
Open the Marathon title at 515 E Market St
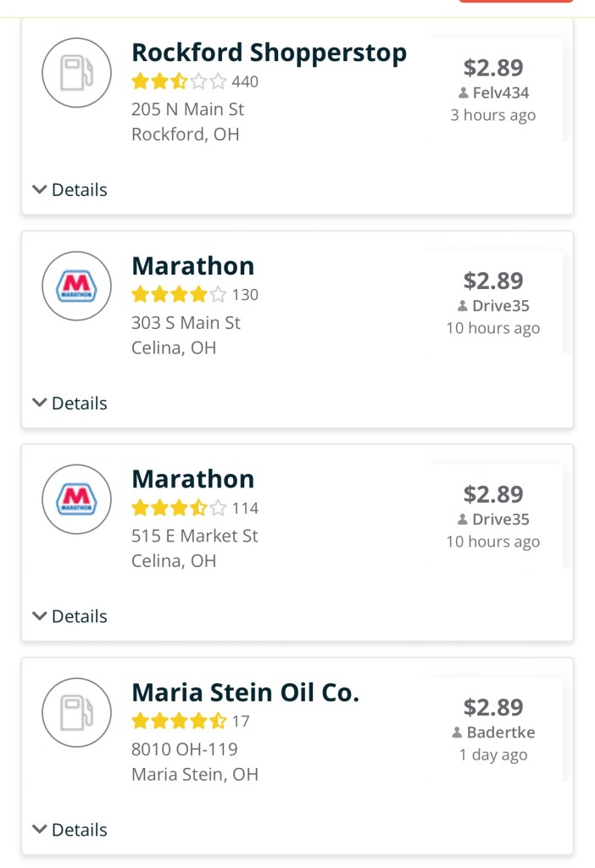(x=193, y=479)
